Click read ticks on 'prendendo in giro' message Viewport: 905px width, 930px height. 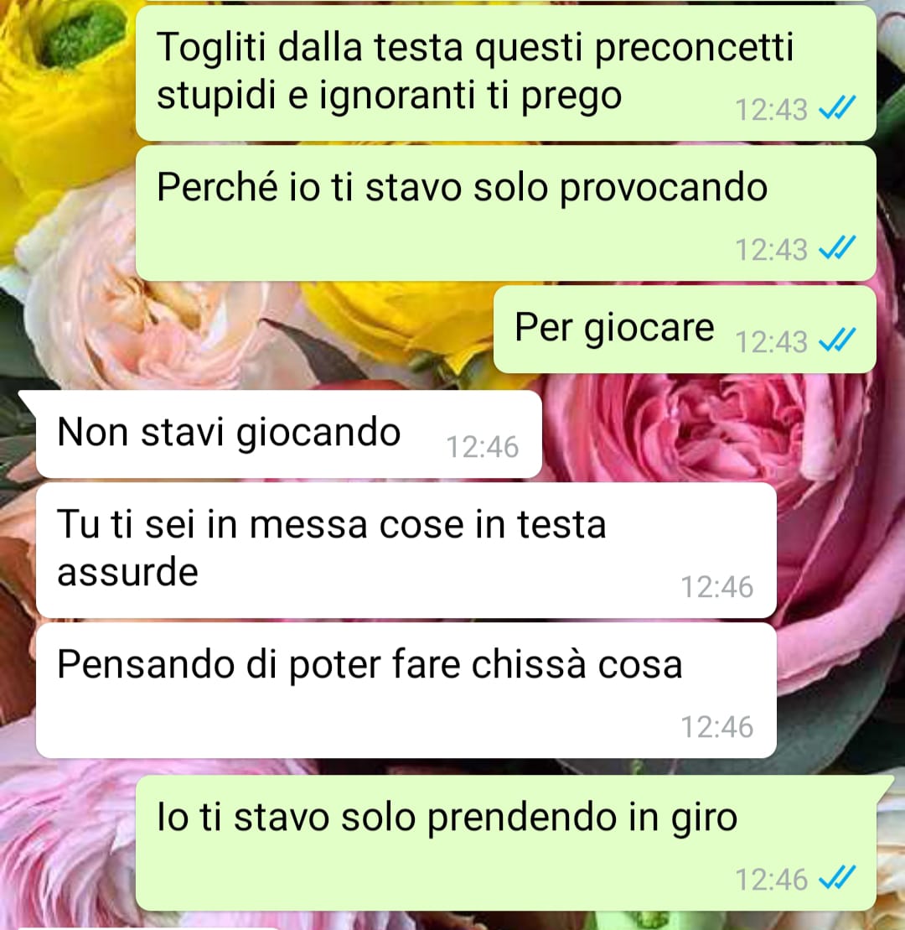click(x=837, y=878)
